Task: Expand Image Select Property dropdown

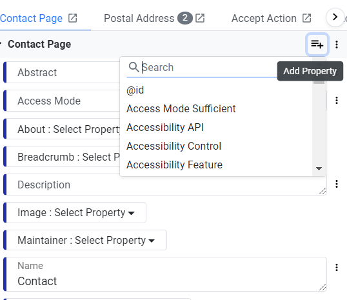Action: click(76, 212)
